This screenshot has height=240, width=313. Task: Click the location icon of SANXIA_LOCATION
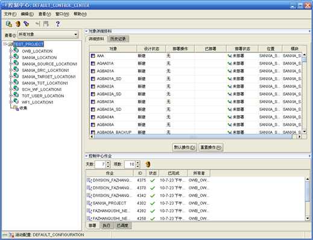click(x=16, y=57)
